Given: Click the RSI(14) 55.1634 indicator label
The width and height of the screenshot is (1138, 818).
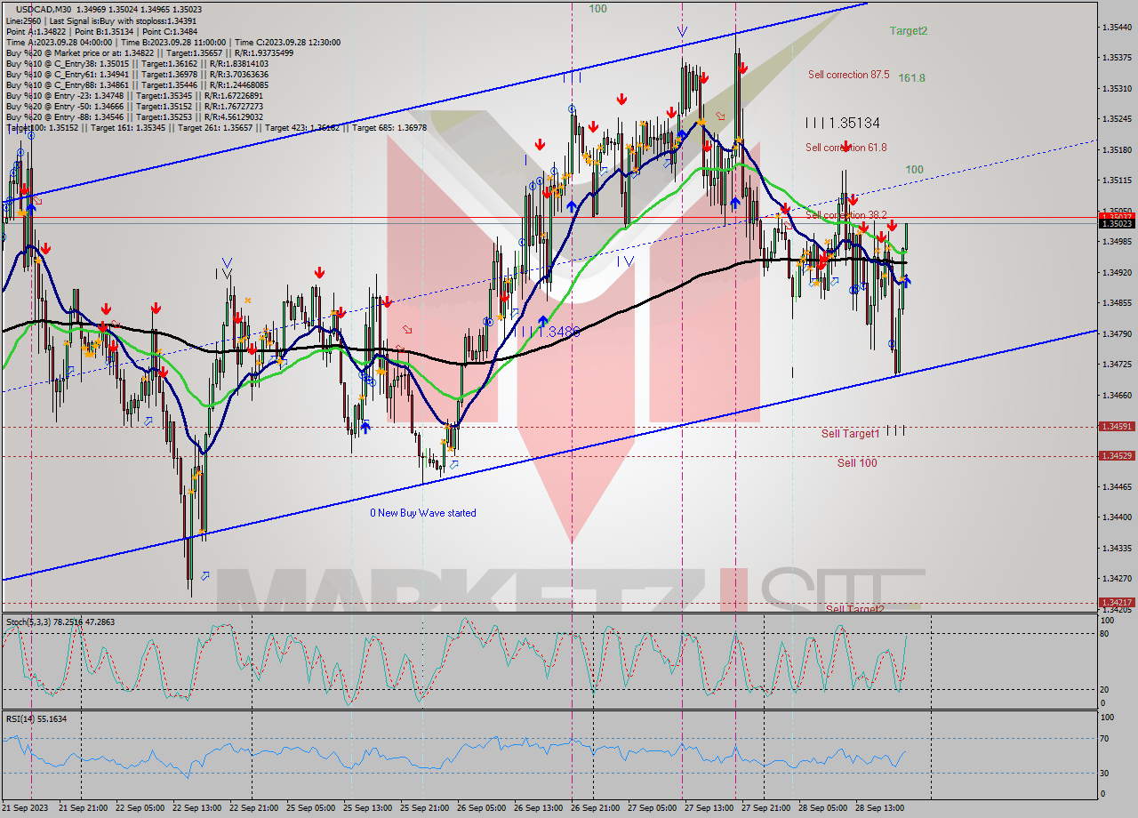Looking at the screenshot, I should pos(36,718).
